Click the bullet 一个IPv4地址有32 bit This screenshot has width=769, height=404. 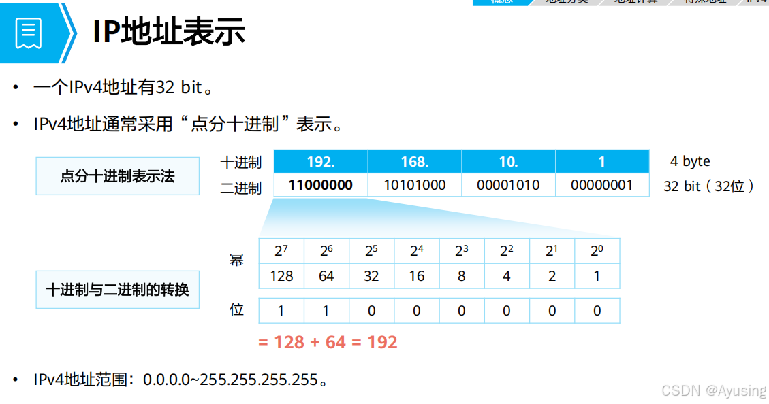(x=123, y=88)
